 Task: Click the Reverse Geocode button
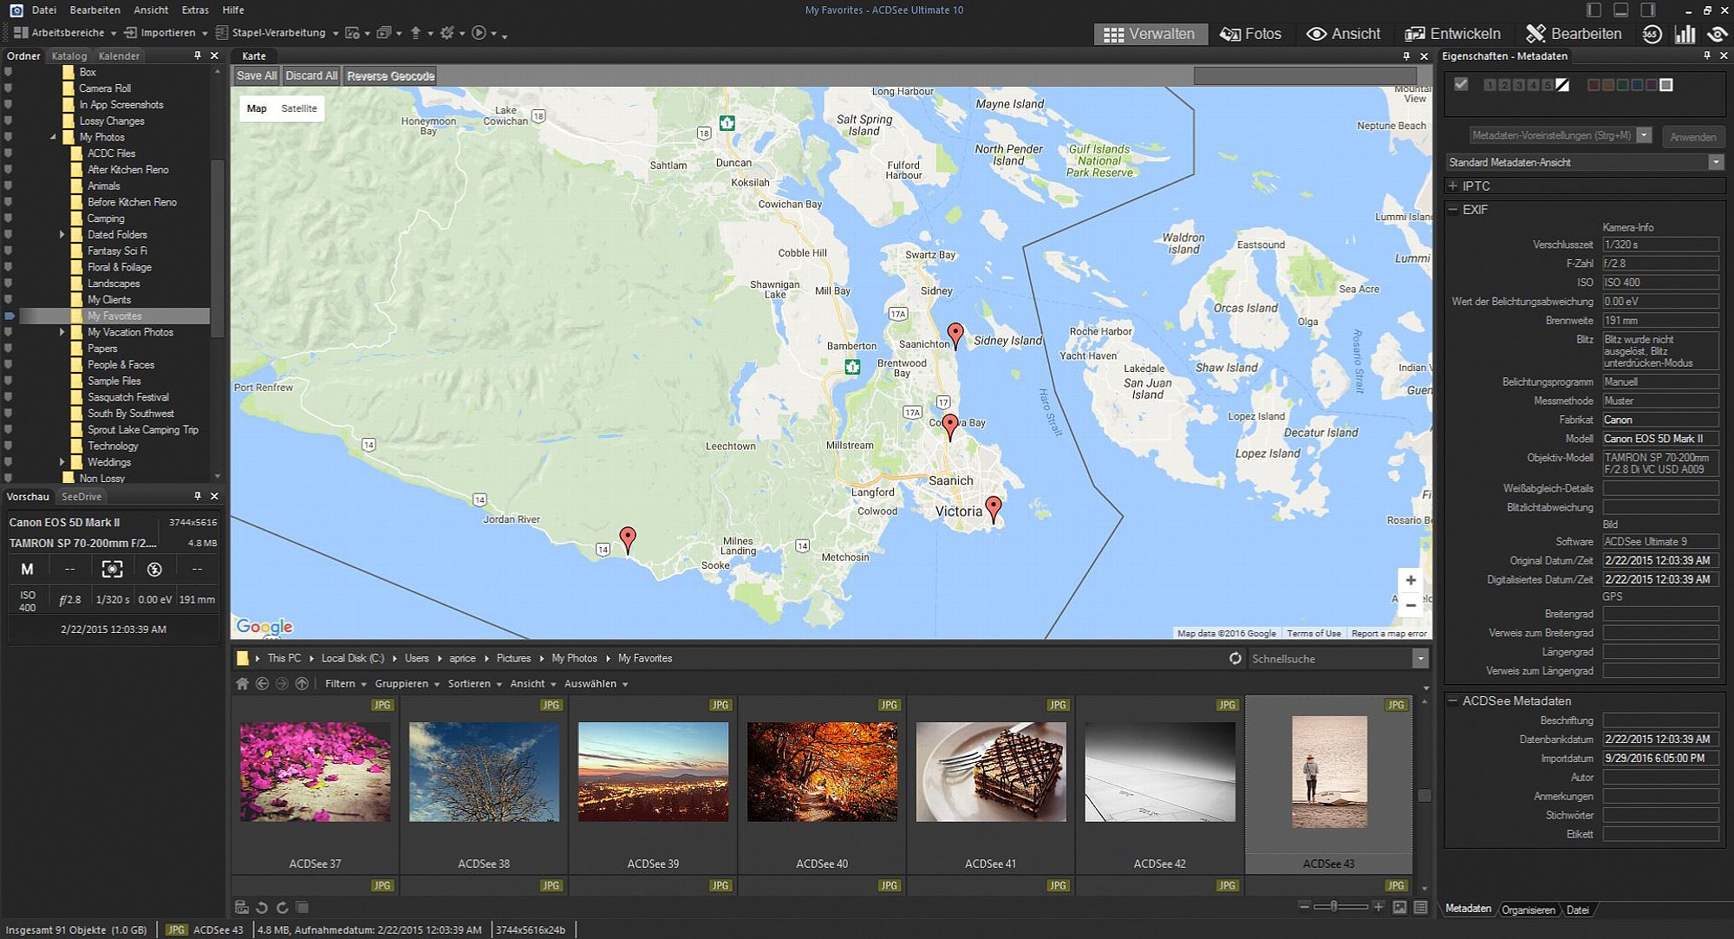pyautogui.click(x=391, y=76)
